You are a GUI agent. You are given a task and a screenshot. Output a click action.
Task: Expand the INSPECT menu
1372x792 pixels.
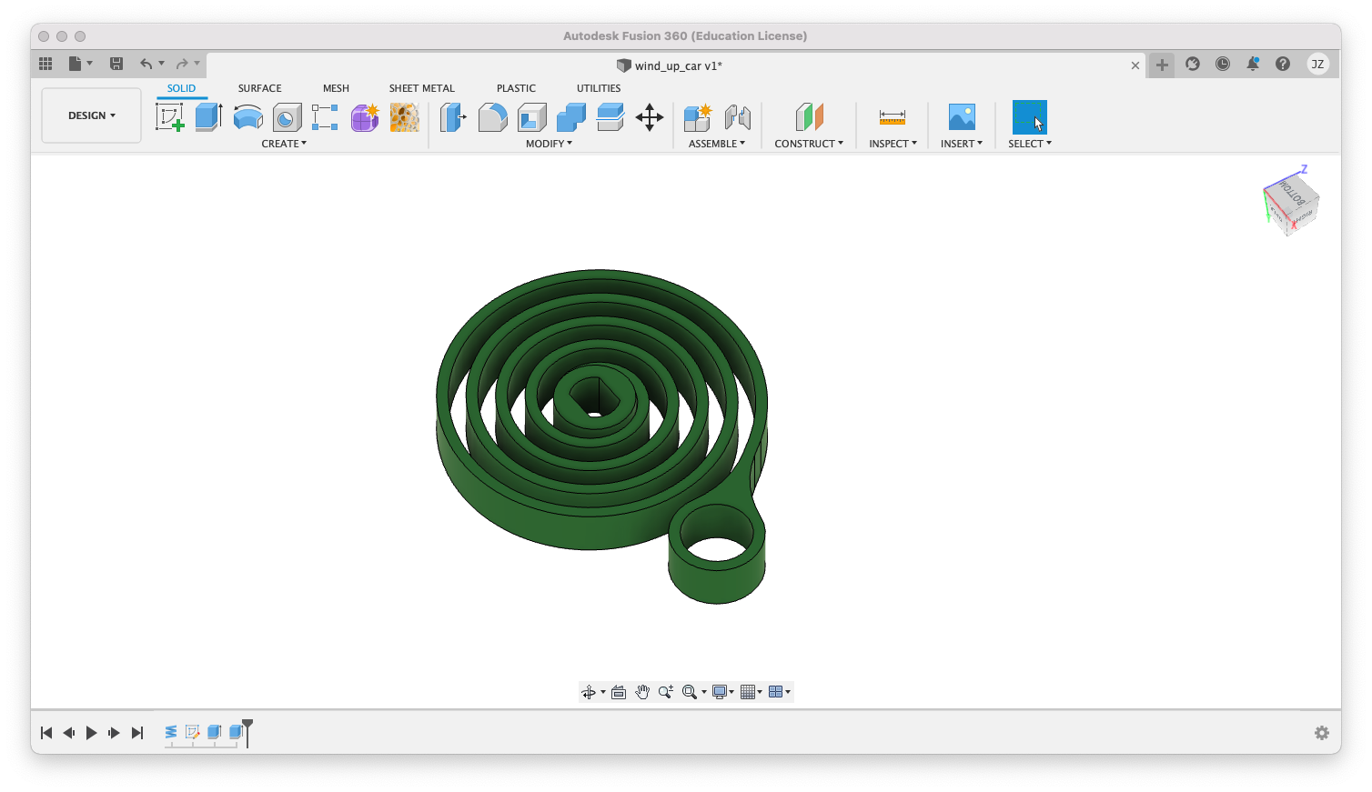tap(893, 144)
